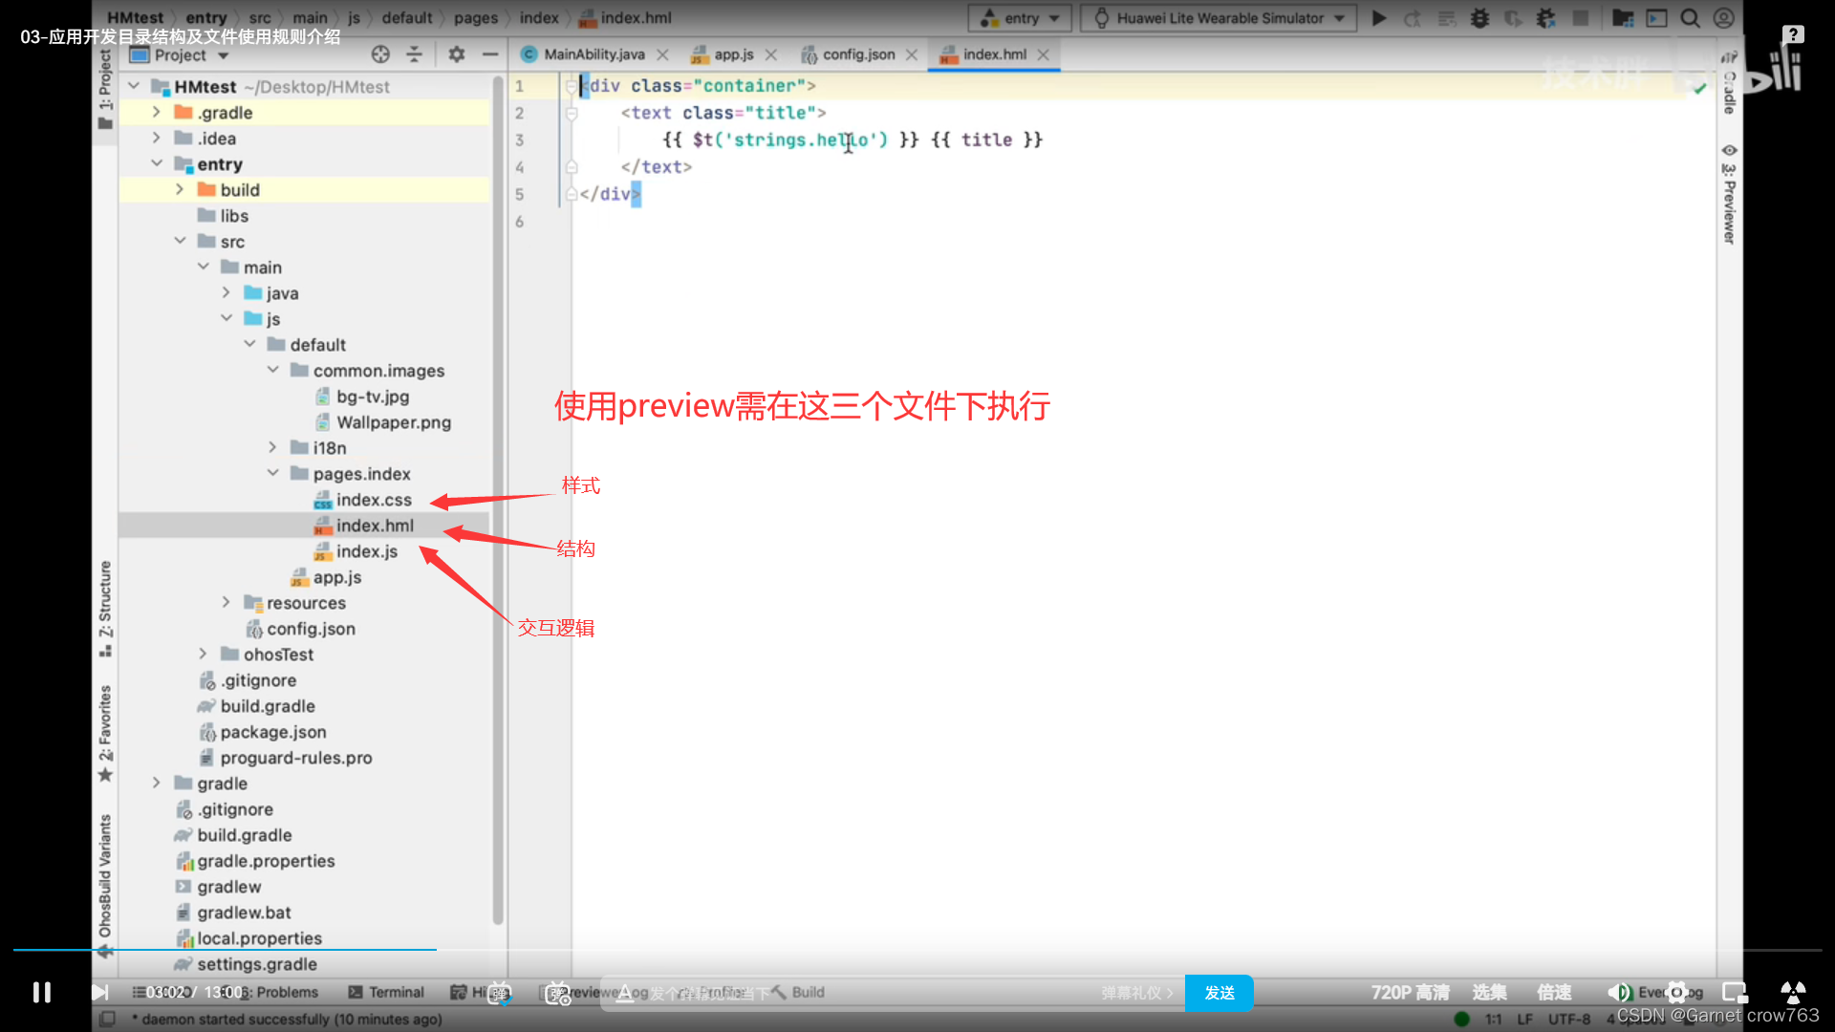
Task: Expand the i18n folder
Action: pos(272,447)
